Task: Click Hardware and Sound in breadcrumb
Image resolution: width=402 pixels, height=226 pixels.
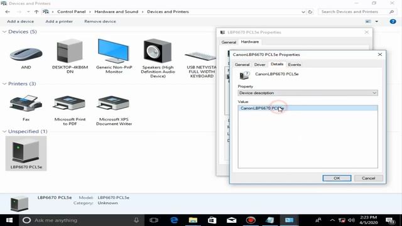Action: pyautogui.click(x=116, y=12)
